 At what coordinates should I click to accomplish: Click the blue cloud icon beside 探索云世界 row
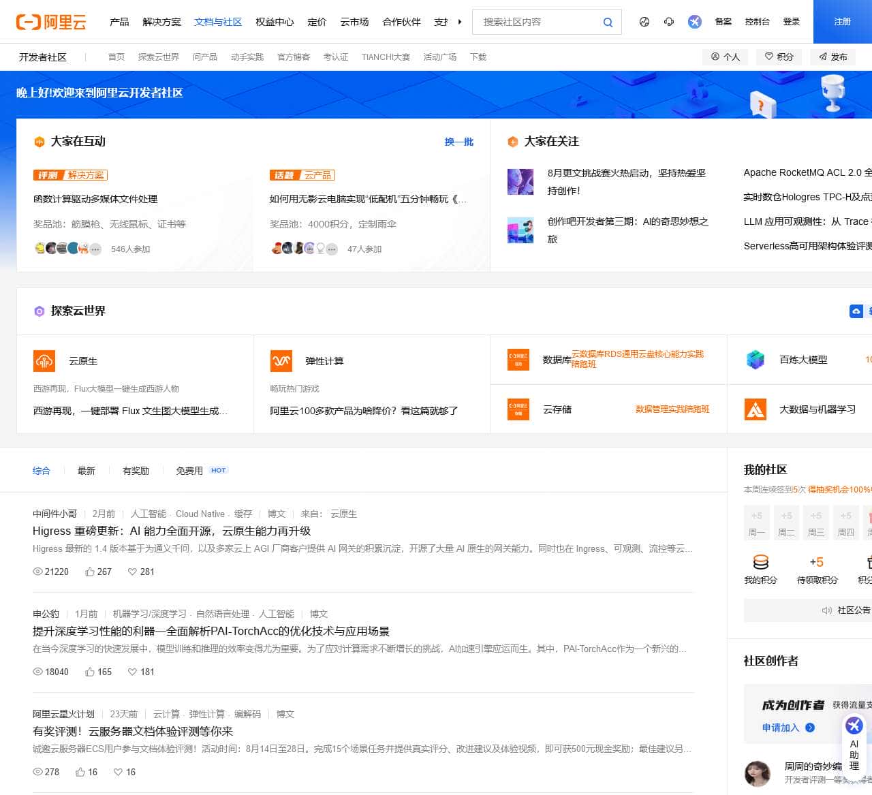point(856,311)
